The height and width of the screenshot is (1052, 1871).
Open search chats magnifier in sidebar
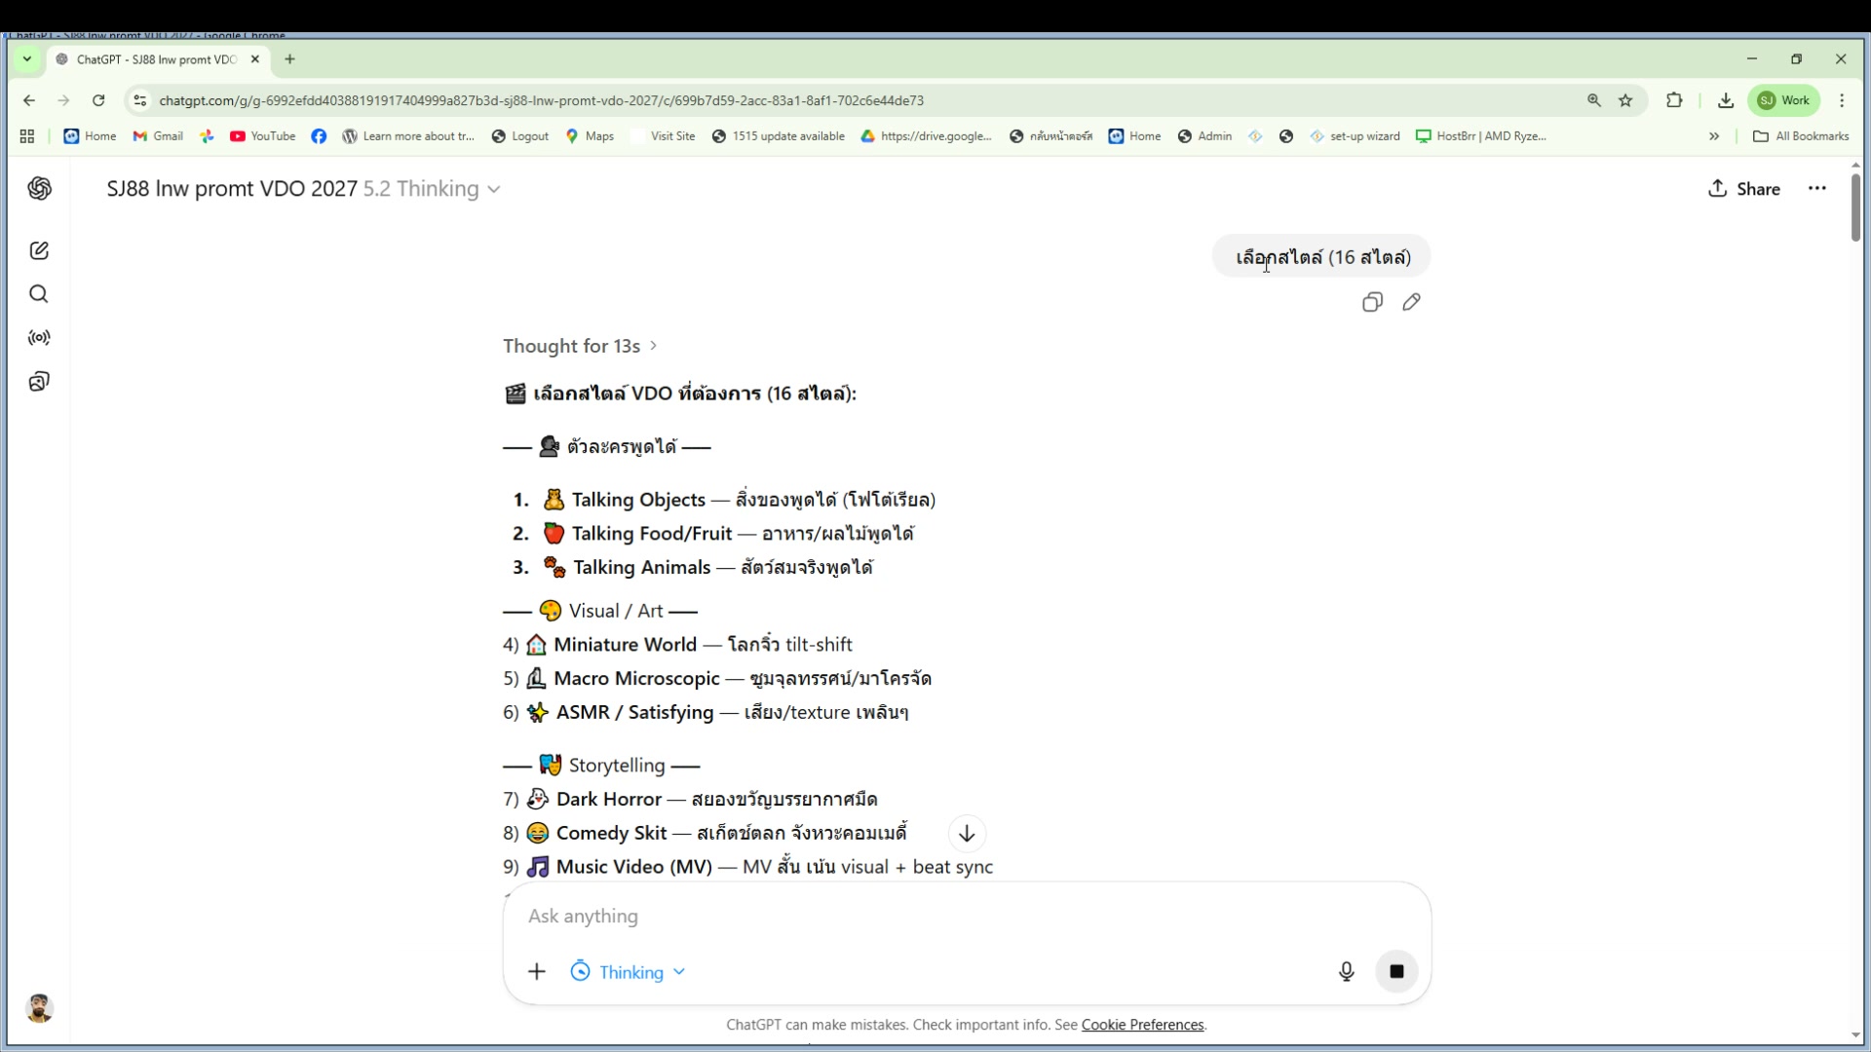(x=39, y=294)
